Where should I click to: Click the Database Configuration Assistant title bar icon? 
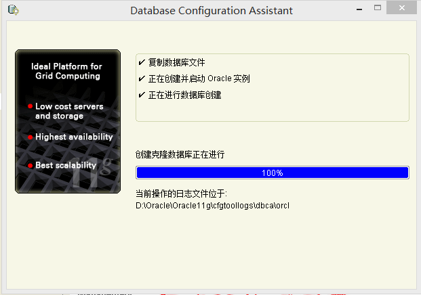click(13, 10)
